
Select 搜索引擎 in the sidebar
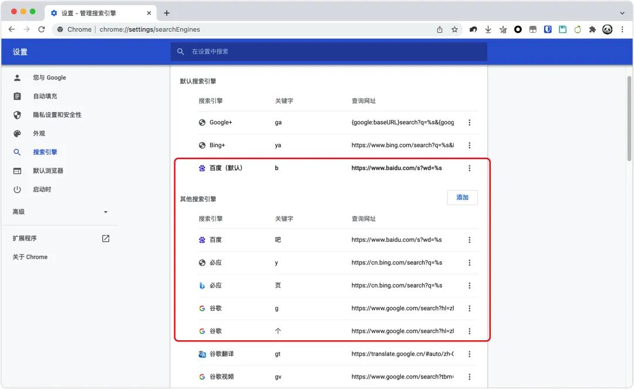(45, 152)
